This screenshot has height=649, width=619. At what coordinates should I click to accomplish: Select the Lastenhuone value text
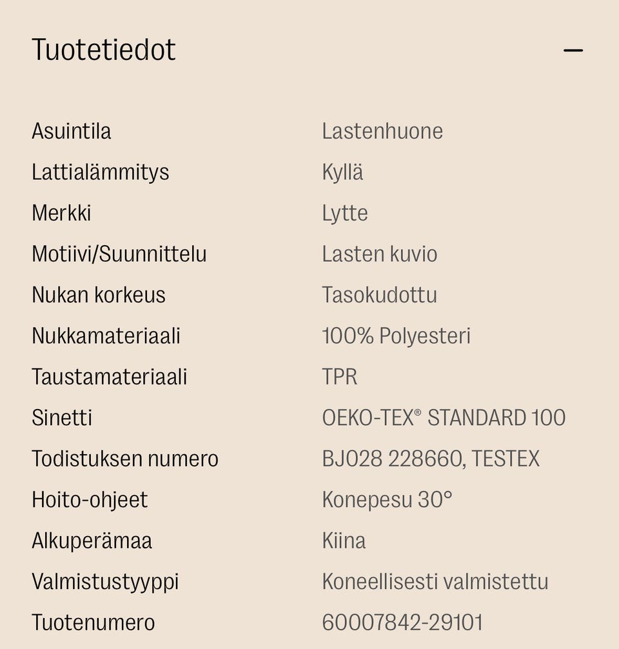click(382, 131)
